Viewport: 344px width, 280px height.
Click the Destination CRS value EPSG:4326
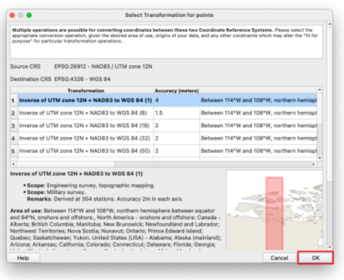(x=82, y=79)
